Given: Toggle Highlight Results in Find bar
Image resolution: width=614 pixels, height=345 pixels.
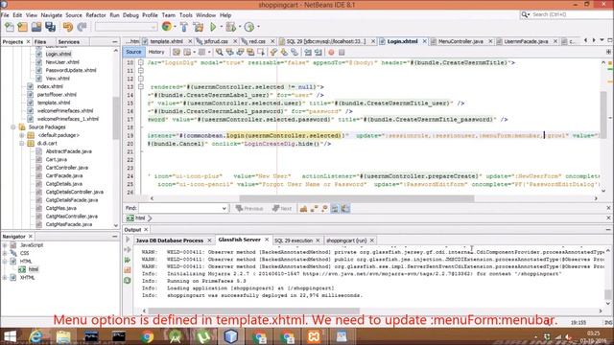Looking at the screenshot, I should [x=335, y=209].
